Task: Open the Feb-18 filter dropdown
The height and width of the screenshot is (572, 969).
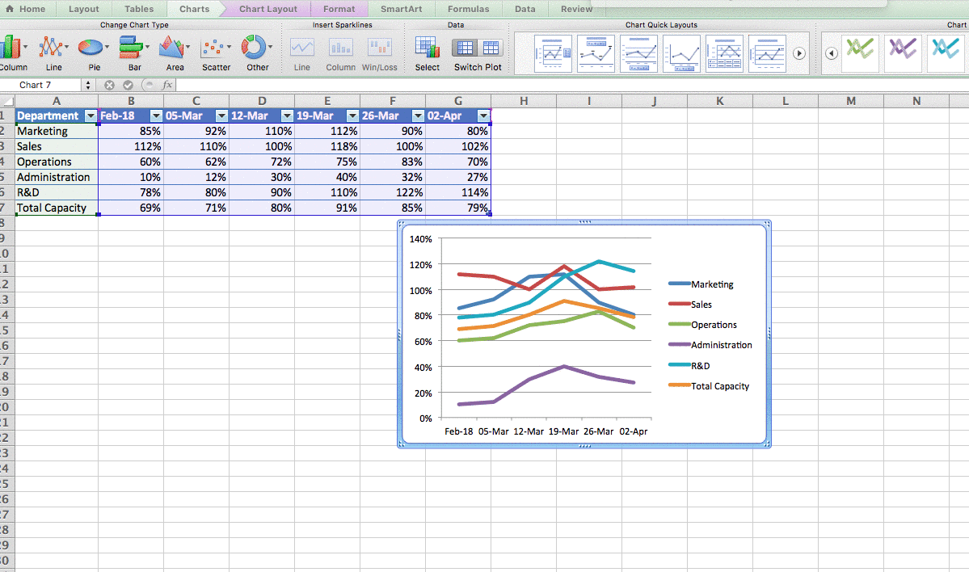Action: point(155,116)
